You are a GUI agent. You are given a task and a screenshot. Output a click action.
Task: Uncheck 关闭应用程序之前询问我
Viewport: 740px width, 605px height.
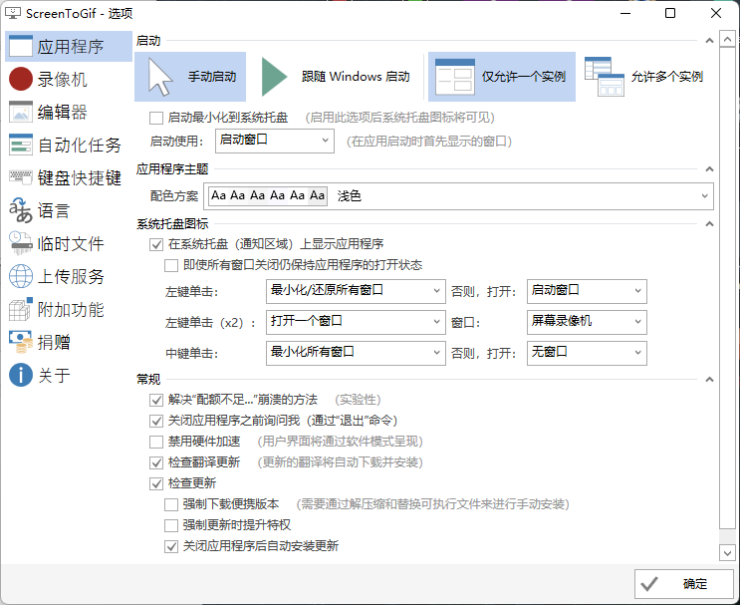point(156,421)
